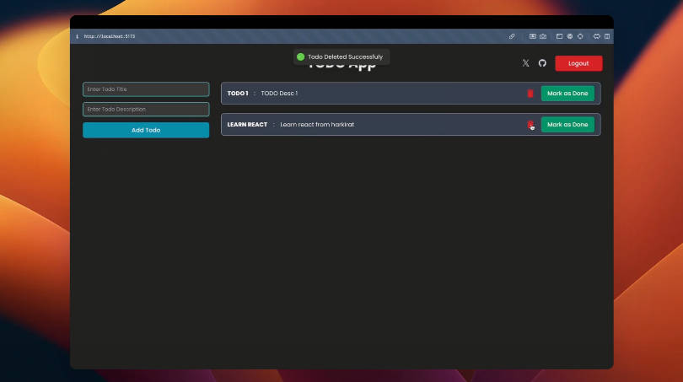The width and height of the screenshot is (683, 382).
Task: Click the localhost:5173 address URL
Action: [x=110, y=36]
